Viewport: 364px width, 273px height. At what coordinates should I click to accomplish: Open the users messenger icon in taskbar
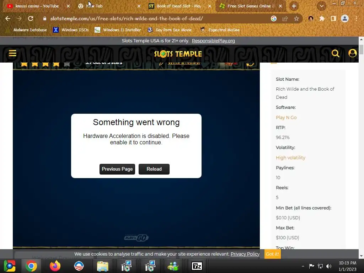pos(173,266)
